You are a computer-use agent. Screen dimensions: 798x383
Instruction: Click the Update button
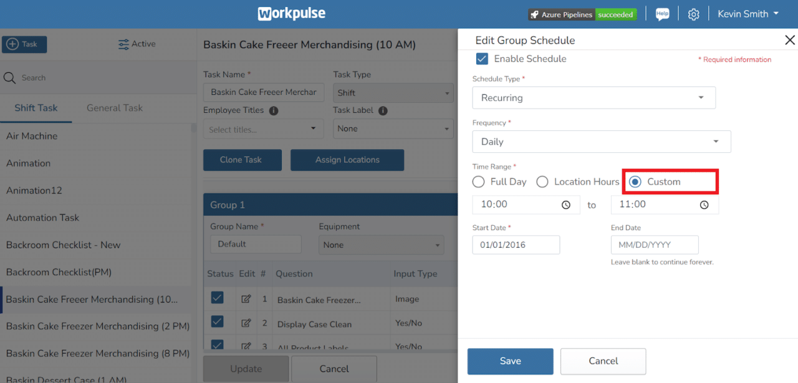point(246,369)
